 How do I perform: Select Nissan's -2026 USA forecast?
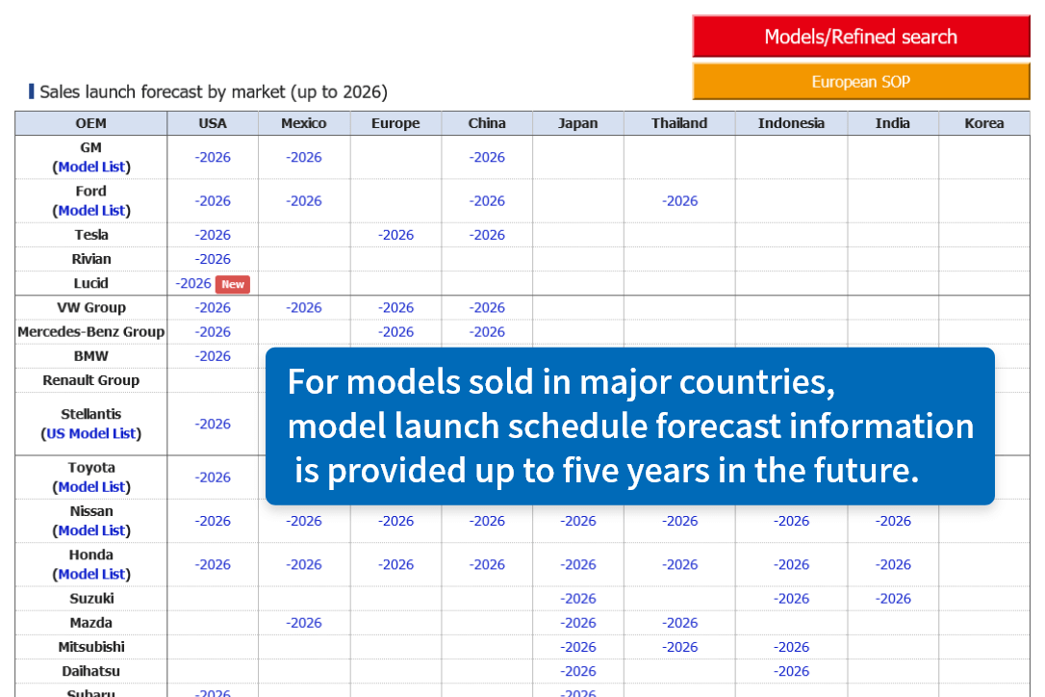(x=213, y=521)
